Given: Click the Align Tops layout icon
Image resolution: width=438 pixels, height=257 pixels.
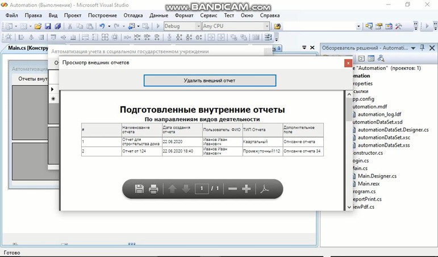Looking at the screenshot, I should 53,37.
